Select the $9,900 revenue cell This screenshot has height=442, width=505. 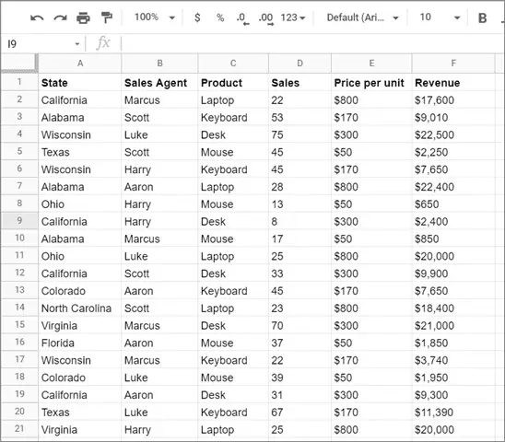click(453, 273)
